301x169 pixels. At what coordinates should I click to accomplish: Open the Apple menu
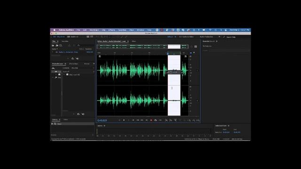click(x=55, y=30)
